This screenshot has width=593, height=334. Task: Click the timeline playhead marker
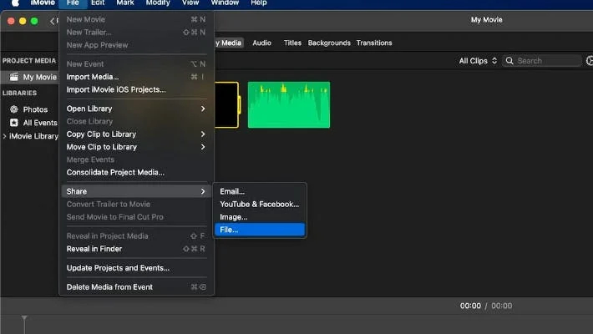[x=24, y=319]
